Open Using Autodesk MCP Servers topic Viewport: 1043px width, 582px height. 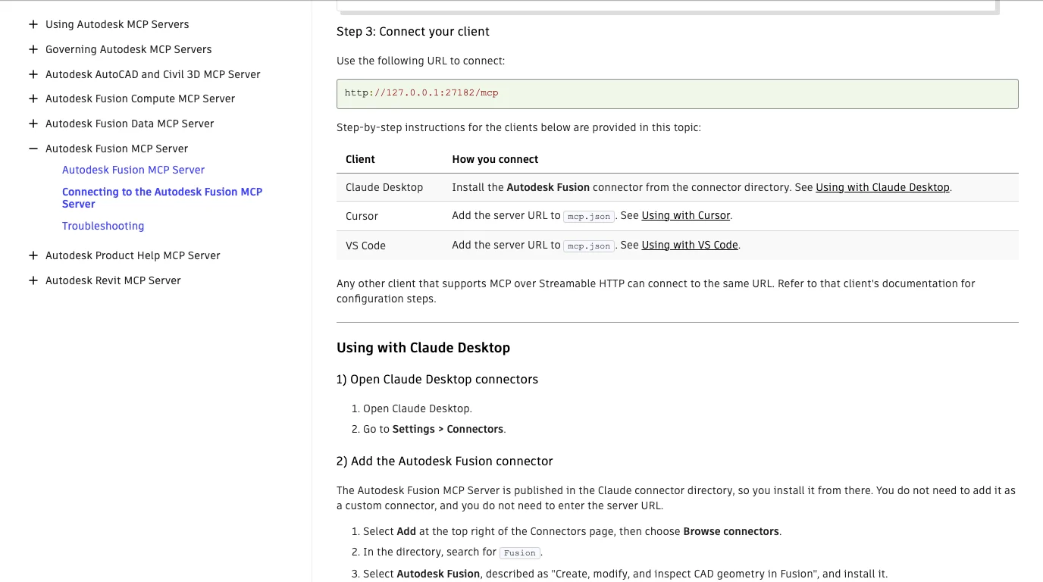pos(117,24)
